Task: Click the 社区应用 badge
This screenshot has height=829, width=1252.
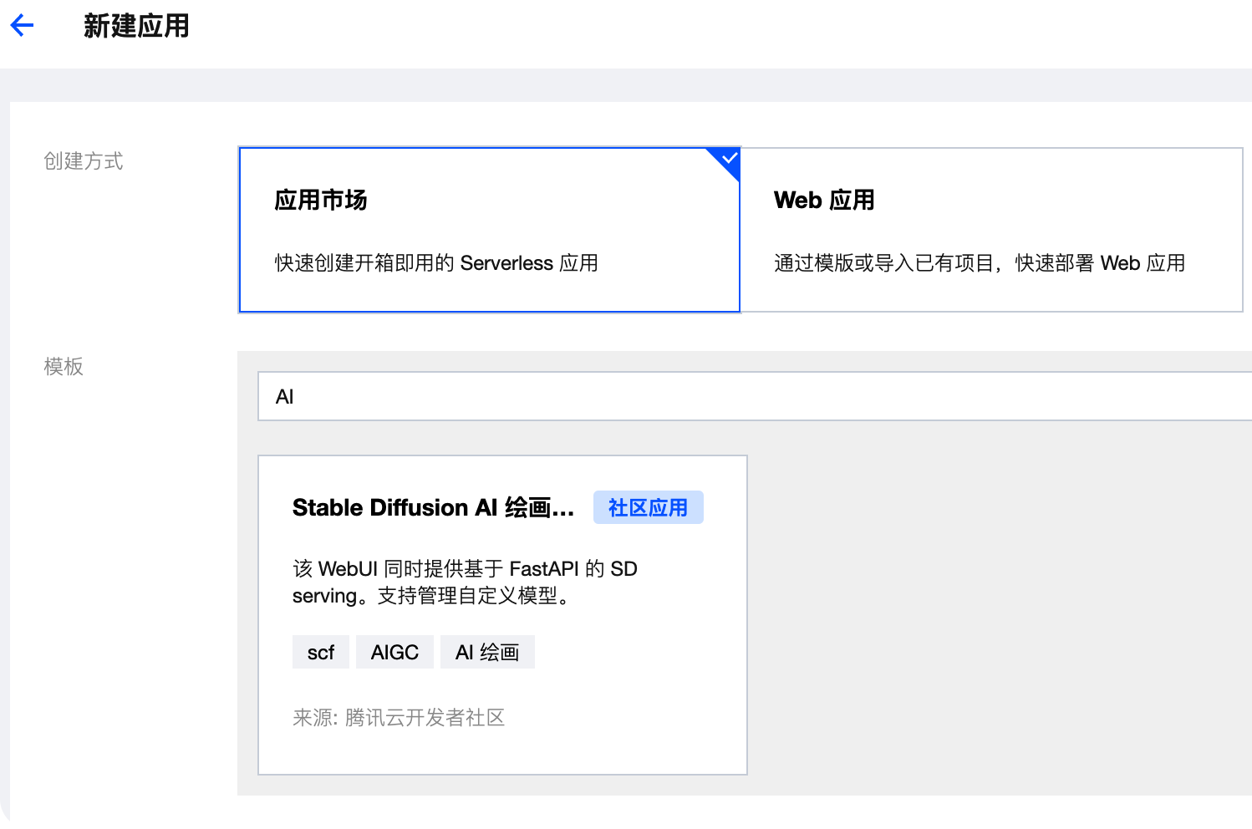Action: (649, 507)
